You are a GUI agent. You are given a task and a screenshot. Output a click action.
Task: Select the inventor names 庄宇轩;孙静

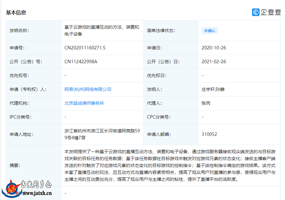(x=213, y=89)
